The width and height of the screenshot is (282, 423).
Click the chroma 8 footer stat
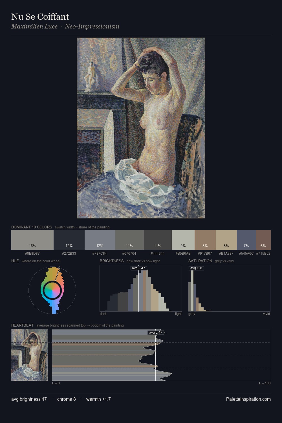(67, 399)
